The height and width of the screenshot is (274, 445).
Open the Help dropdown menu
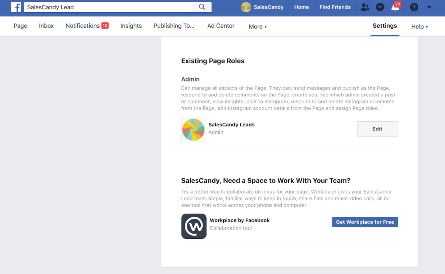click(419, 27)
